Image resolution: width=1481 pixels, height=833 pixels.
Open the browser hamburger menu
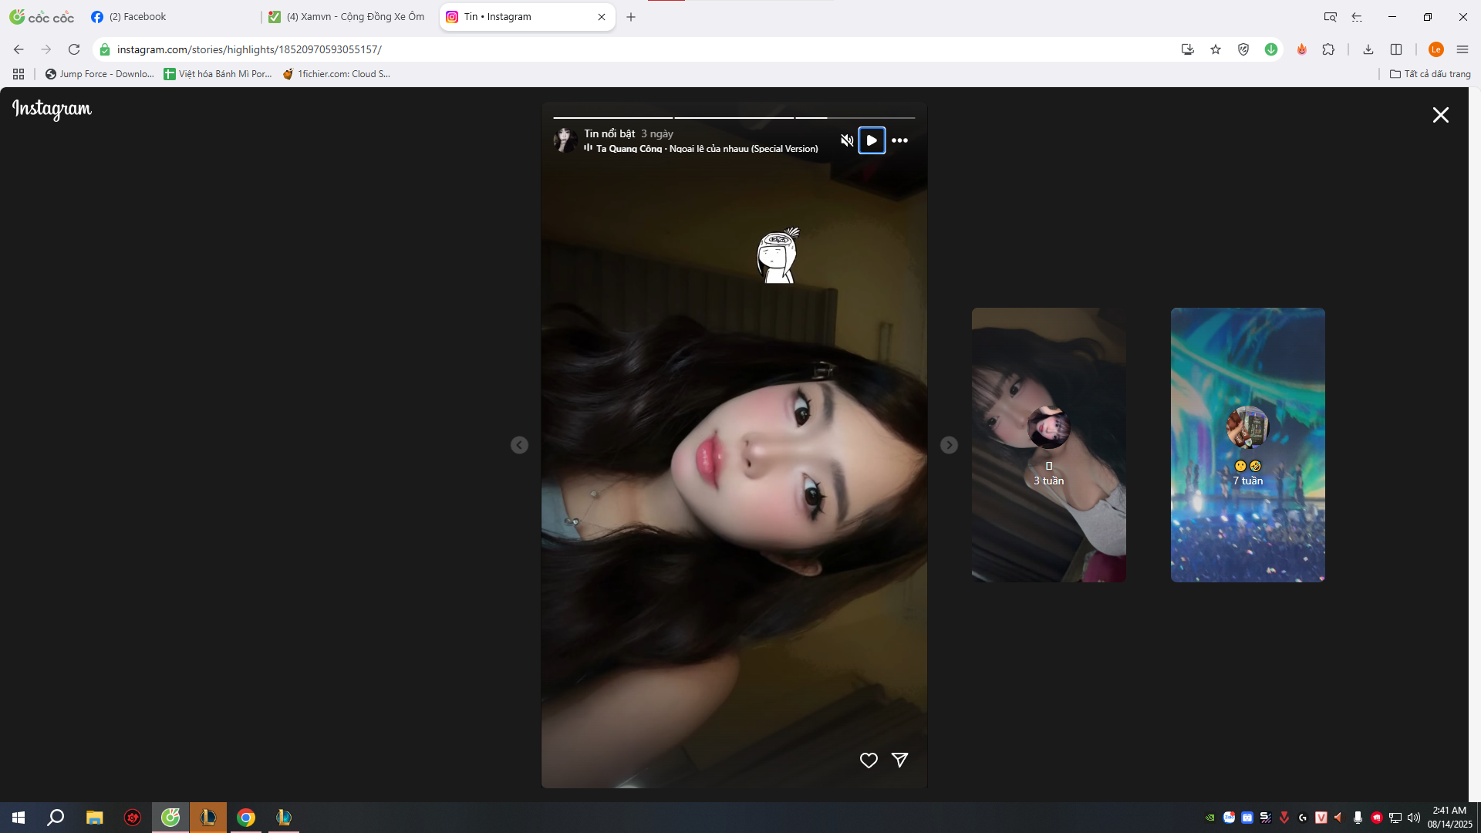click(x=1463, y=49)
